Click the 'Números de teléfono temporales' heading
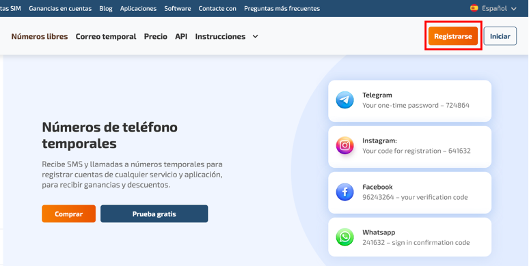This screenshot has width=529, height=266. [109, 135]
